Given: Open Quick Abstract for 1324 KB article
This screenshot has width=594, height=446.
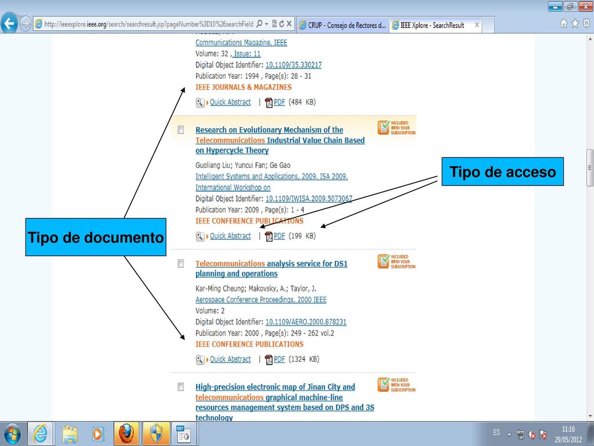Looking at the screenshot, I should 230,359.
